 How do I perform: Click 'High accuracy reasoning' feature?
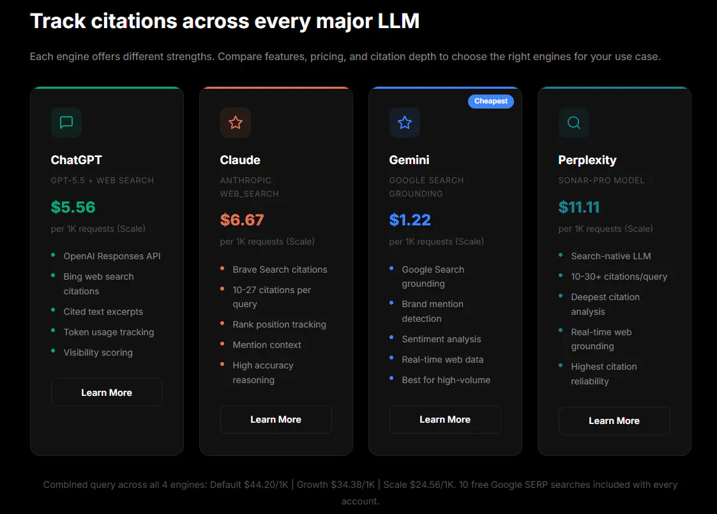[264, 373]
